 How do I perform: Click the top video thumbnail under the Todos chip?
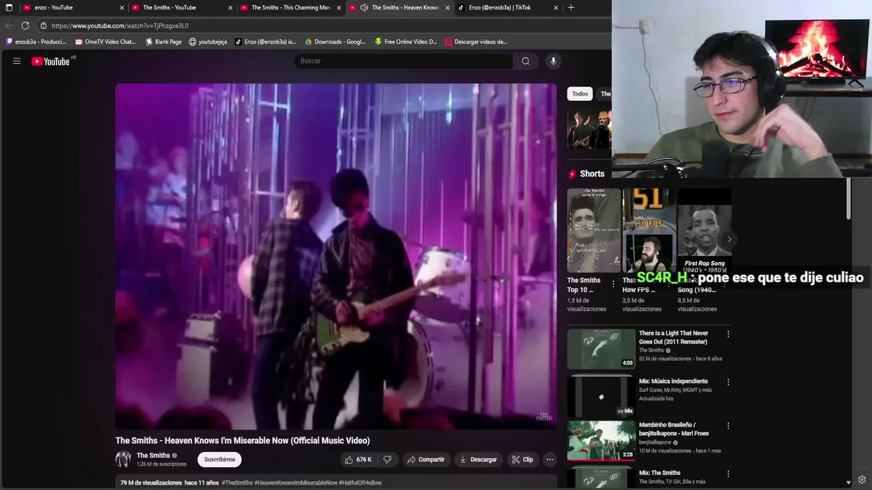(x=589, y=129)
